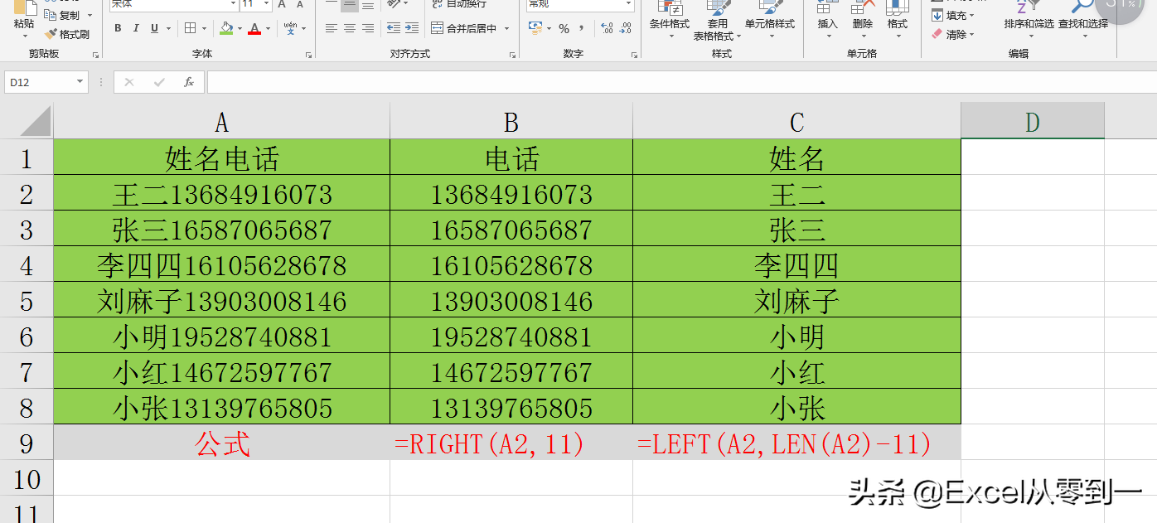
Task: Select column A header
Action: (x=221, y=121)
